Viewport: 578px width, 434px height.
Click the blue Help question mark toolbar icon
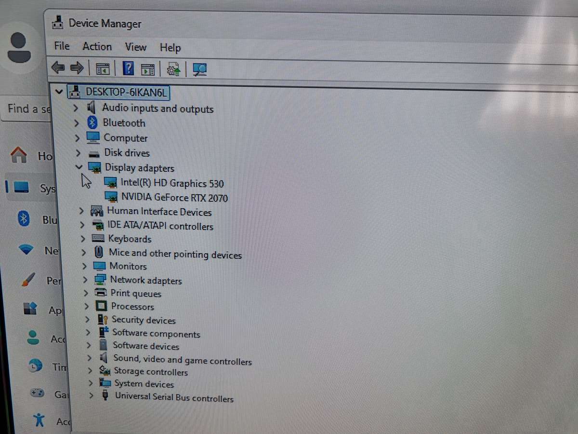coord(128,68)
